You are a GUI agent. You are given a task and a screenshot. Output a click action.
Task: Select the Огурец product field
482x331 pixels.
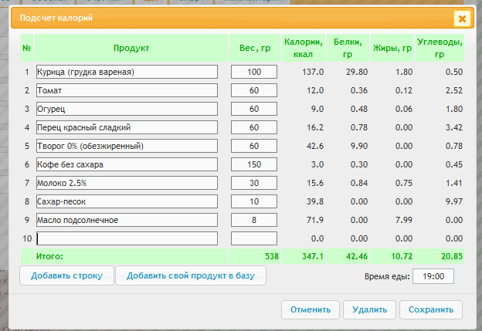(127, 109)
